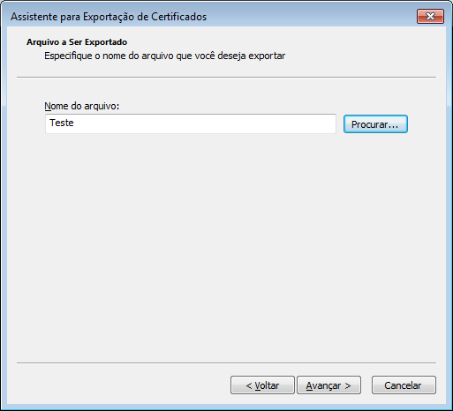Click the Assistente para Exportação de Certificados title bar
The width and height of the screenshot is (453, 411).
pyautogui.click(x=109, y=17)
